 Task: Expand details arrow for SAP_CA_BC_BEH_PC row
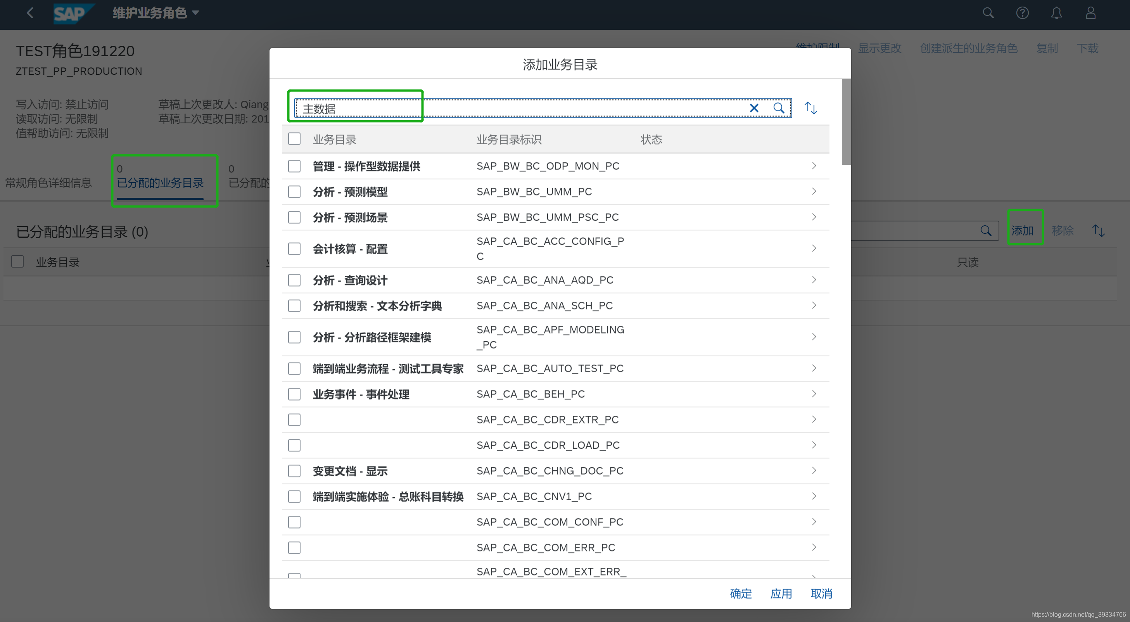[x=814, y=394]
